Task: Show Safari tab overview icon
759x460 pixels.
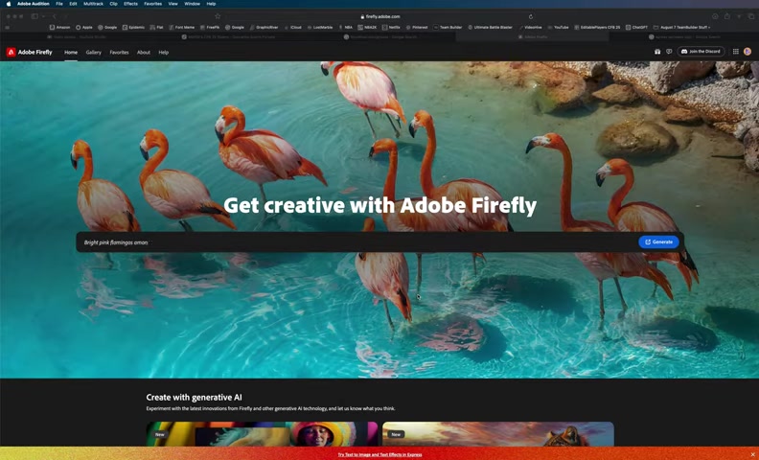Action: coord(751,16)
